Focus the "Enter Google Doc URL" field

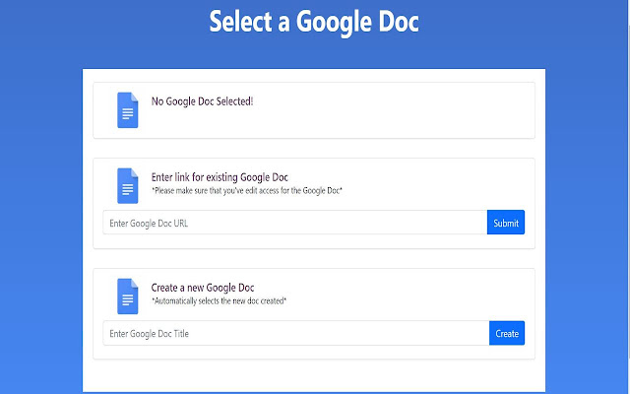[294, 223]
